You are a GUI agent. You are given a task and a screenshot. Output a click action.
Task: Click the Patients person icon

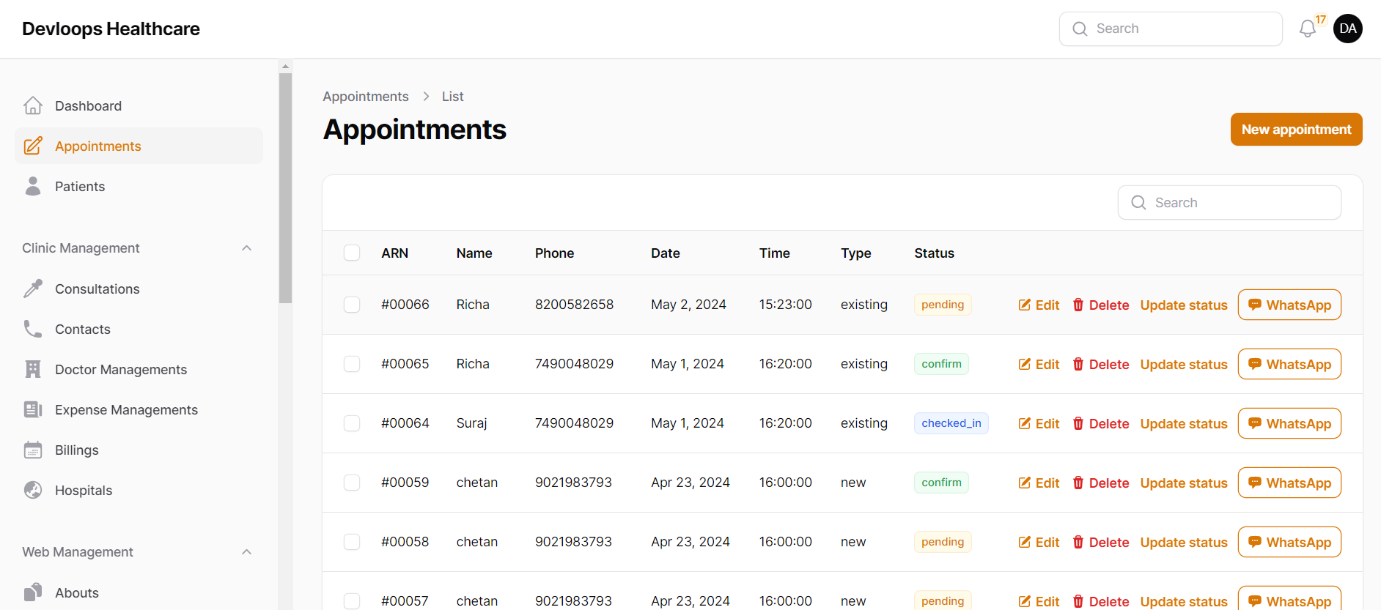[x=33, y=187]
